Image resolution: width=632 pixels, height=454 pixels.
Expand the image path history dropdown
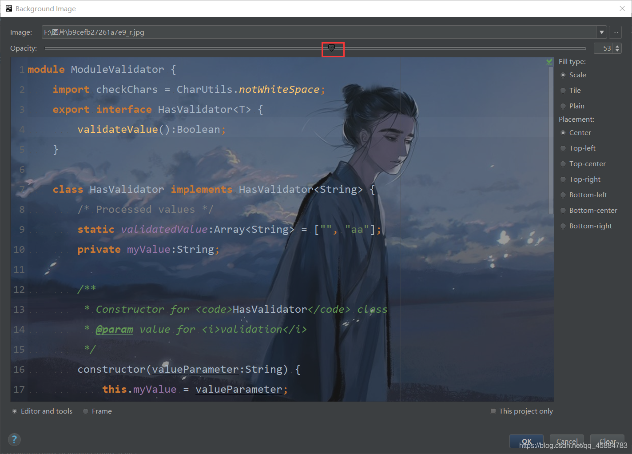pyautogui.click(x=602, y=32)
